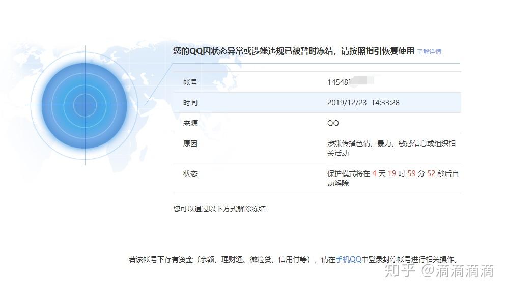Click the notice 若该帐号下存有资金
This screenshot has width=507, height=291.
pyautogui.click(x=161, y=259)
